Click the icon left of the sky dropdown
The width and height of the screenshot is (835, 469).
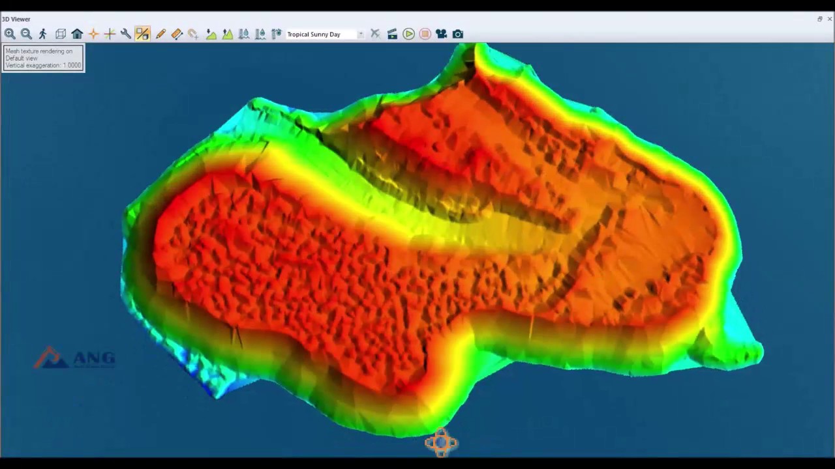[277, 34]
